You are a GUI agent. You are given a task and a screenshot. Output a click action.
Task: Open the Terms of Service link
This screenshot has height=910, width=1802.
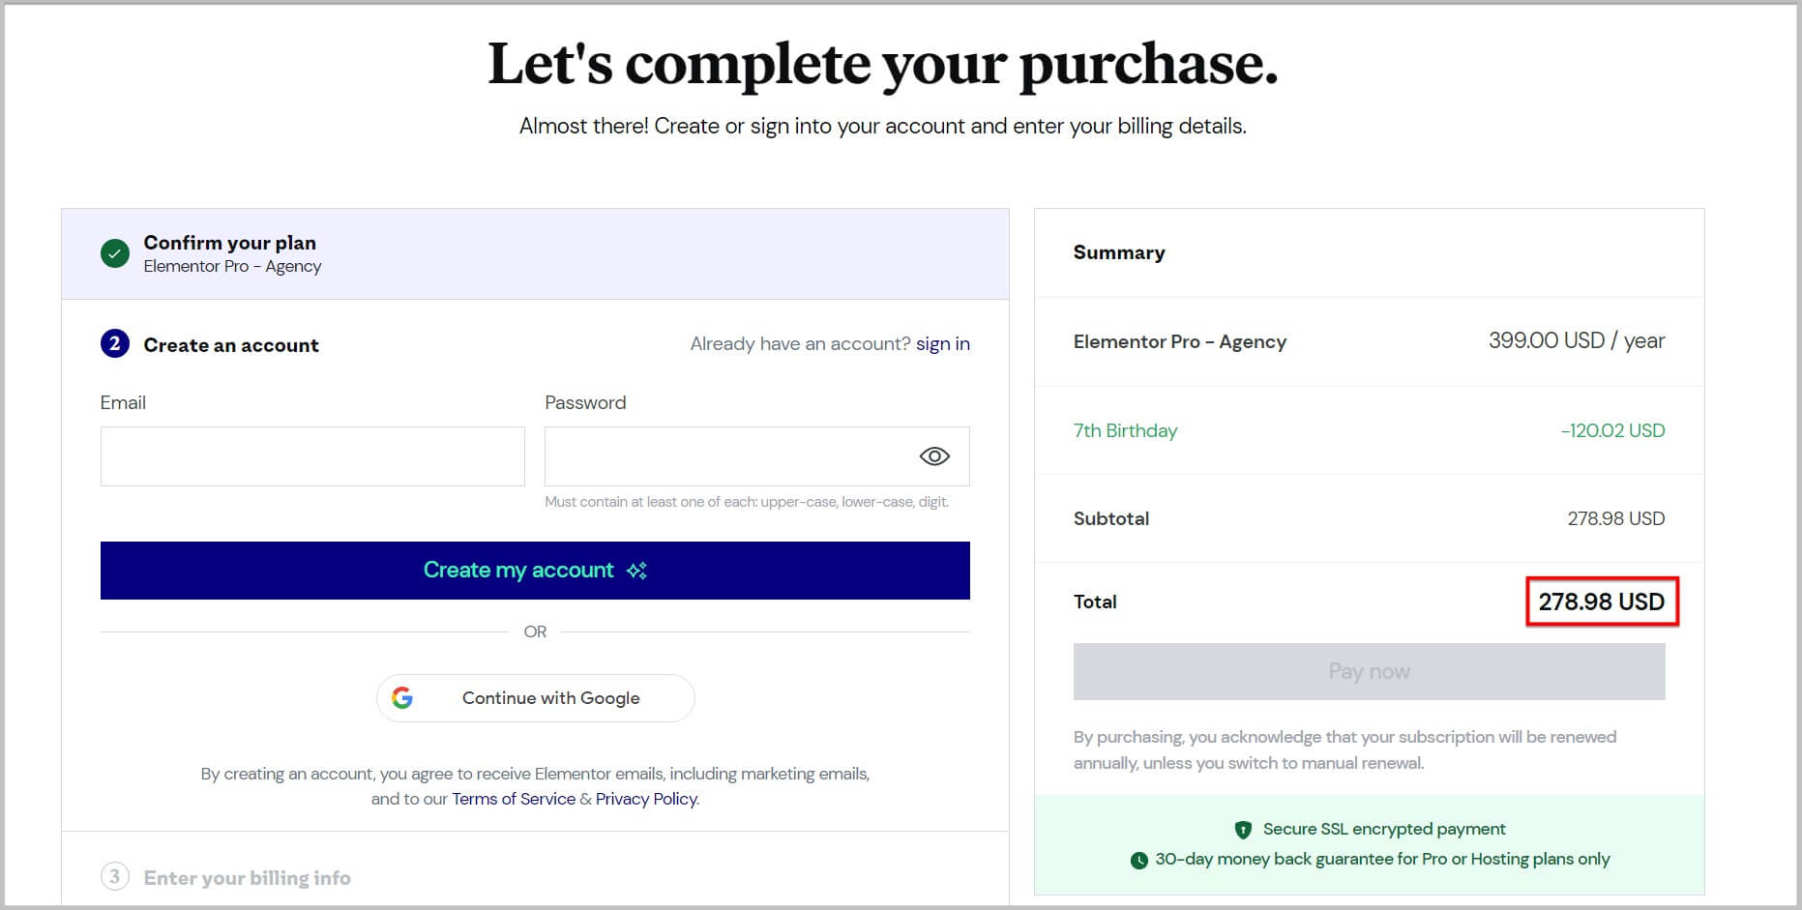[x=514, y=799]
